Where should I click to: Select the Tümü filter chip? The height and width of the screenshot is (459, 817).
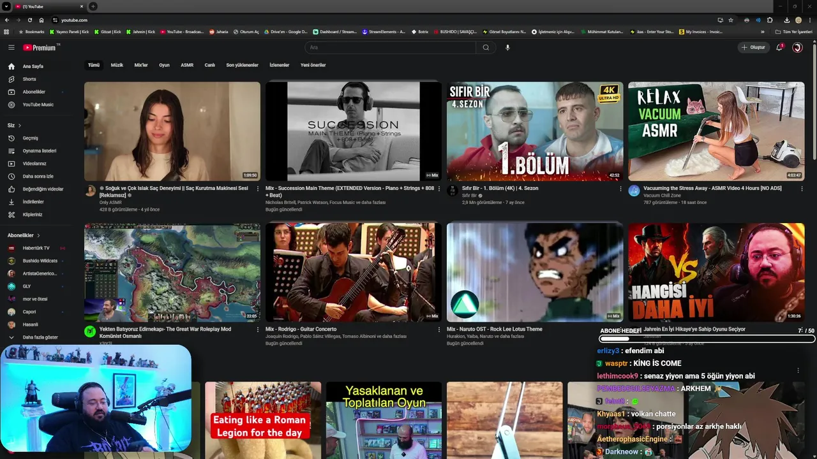pos(94,65)
